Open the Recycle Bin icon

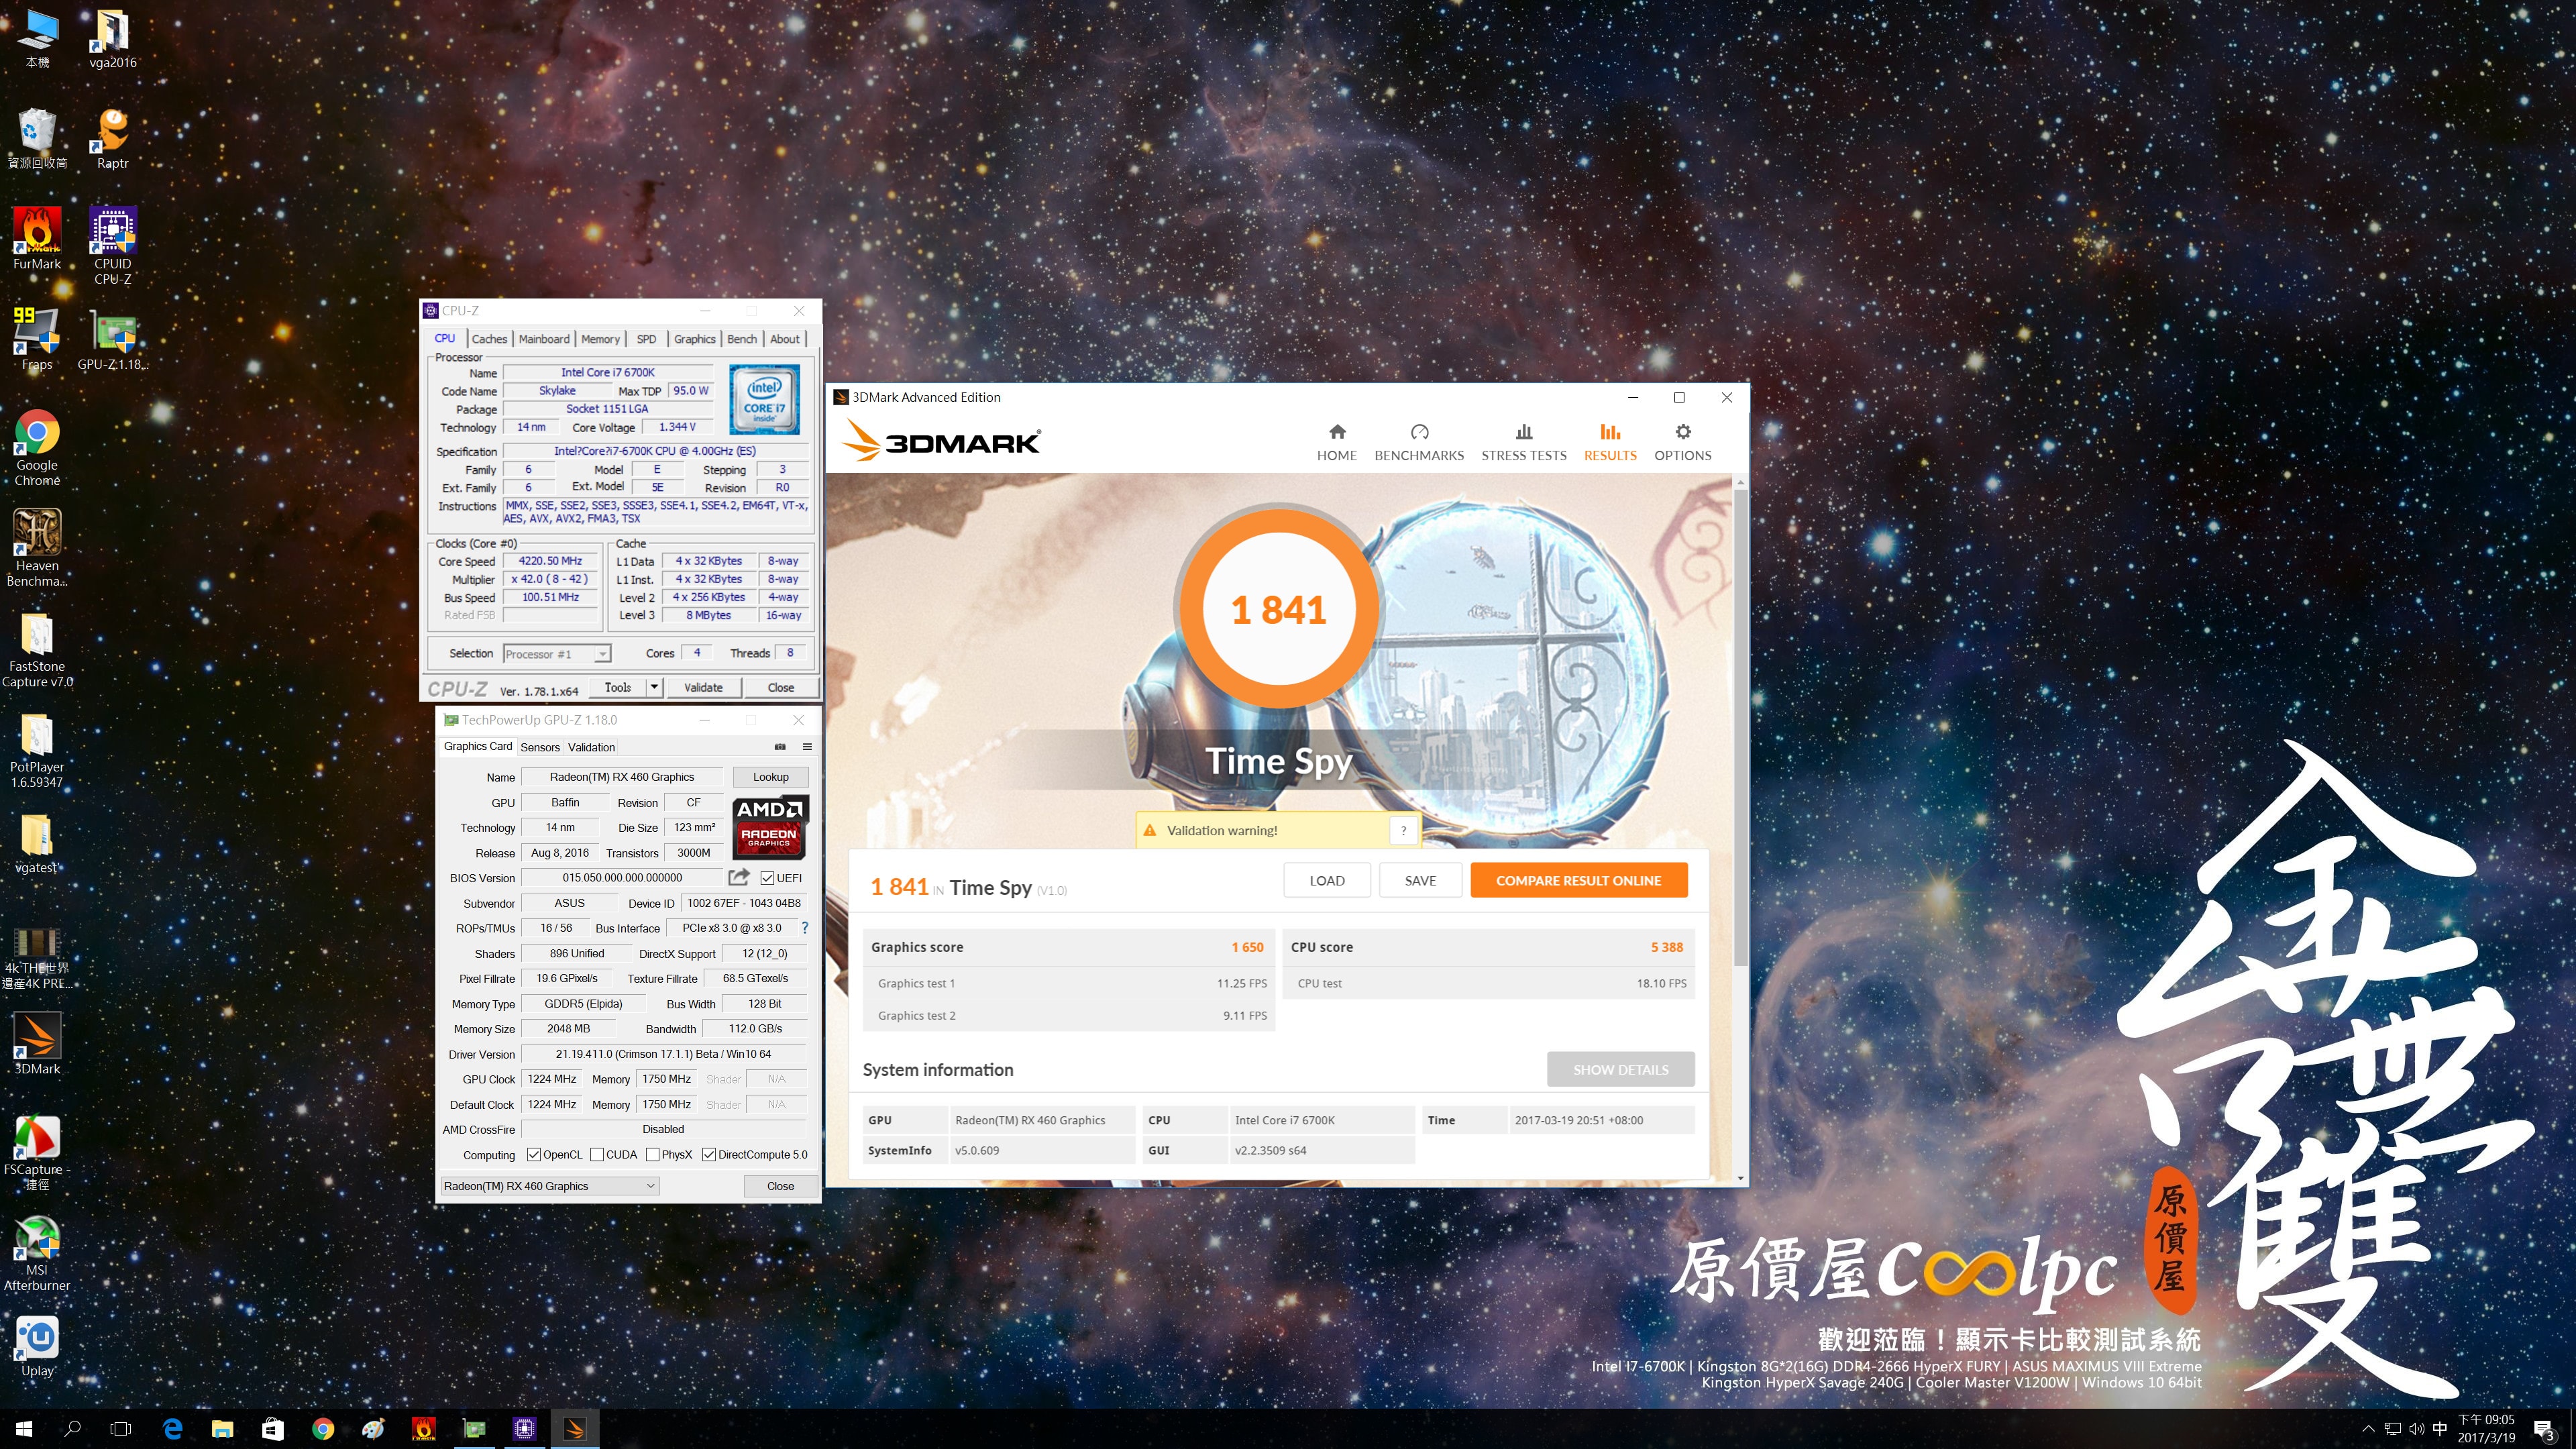pos(37,137)
